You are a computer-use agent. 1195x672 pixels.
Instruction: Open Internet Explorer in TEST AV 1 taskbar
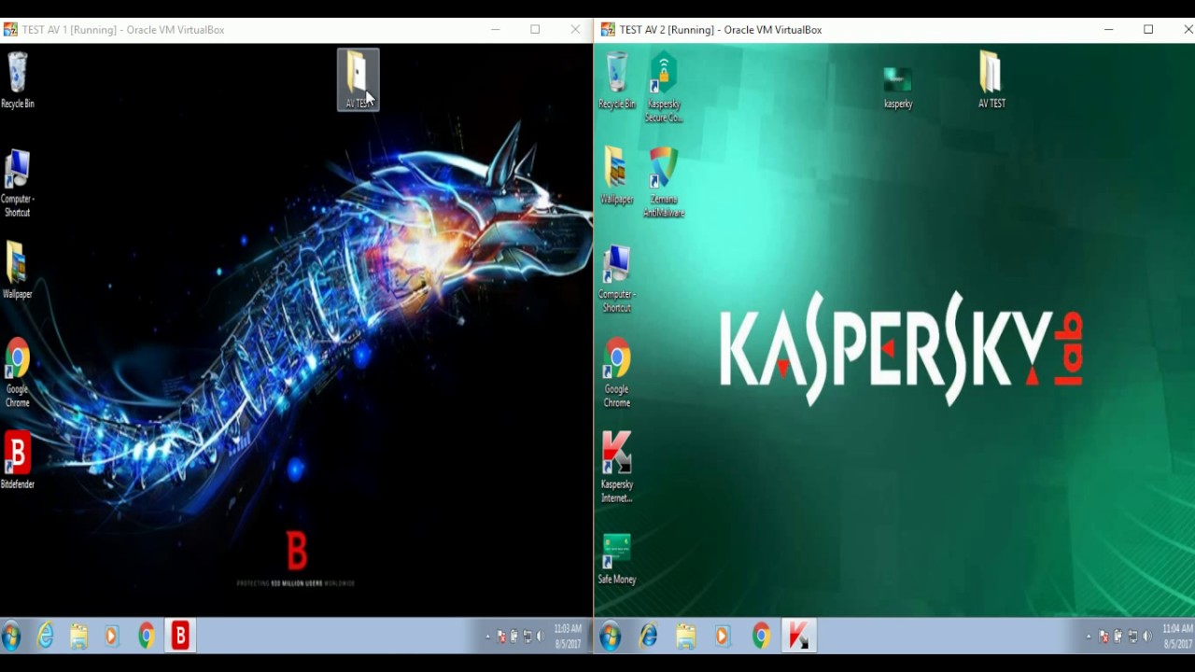pyautogui.click(x=45, y=637)
